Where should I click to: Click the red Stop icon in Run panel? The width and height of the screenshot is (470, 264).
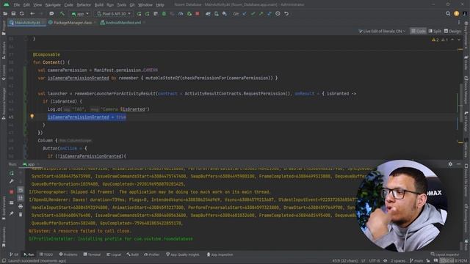point(12,191)
